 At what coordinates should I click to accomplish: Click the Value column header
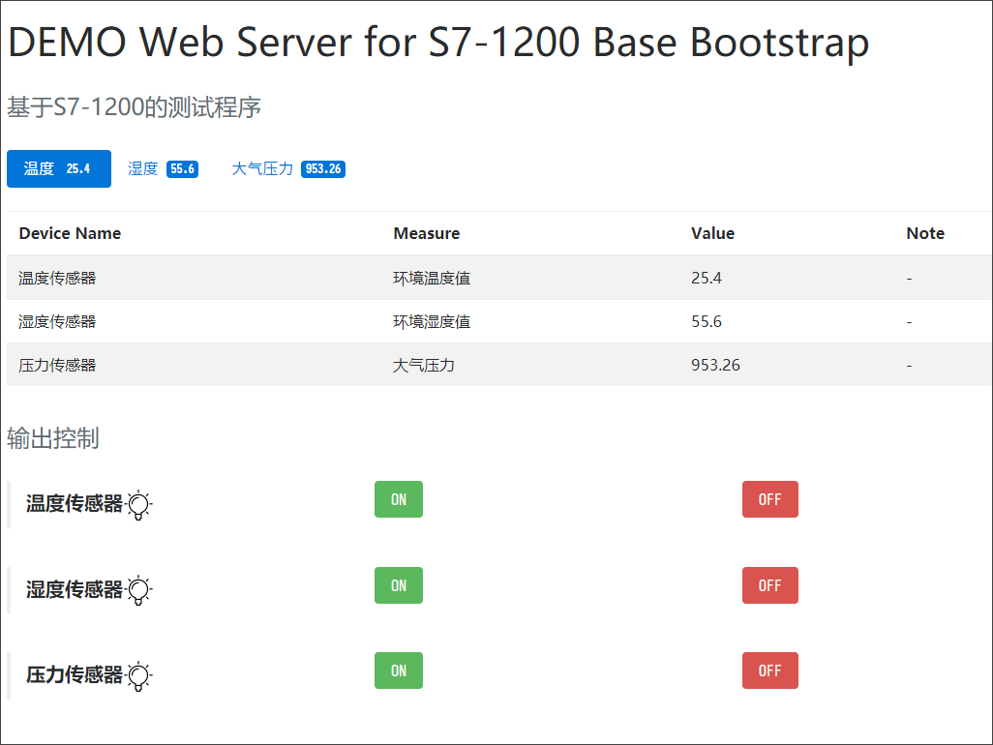pyautogui.click(x=712, y=233)
